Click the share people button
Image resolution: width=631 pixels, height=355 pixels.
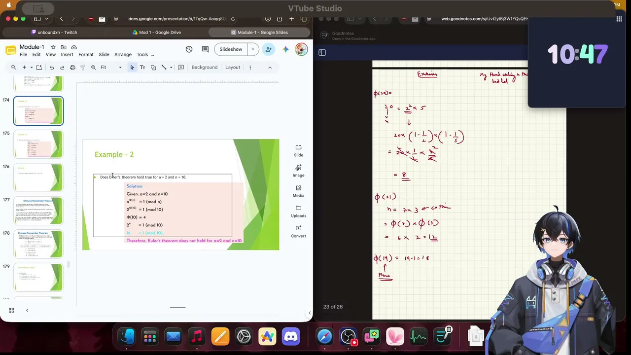point(268,49)
